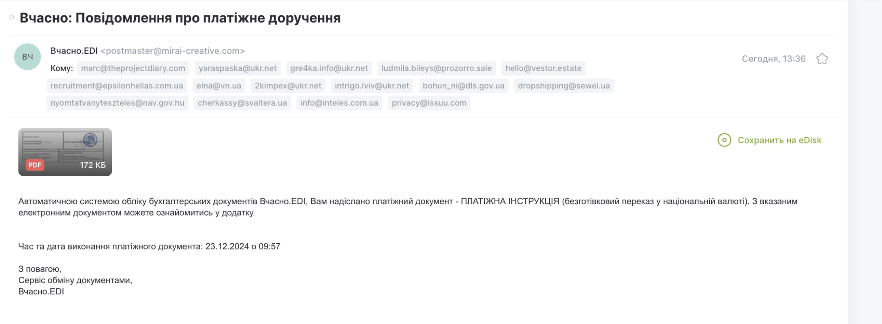The image size is (882, 324).
Task: Select recipient marc@theprojectdiary.com
Action: [133, 68]
